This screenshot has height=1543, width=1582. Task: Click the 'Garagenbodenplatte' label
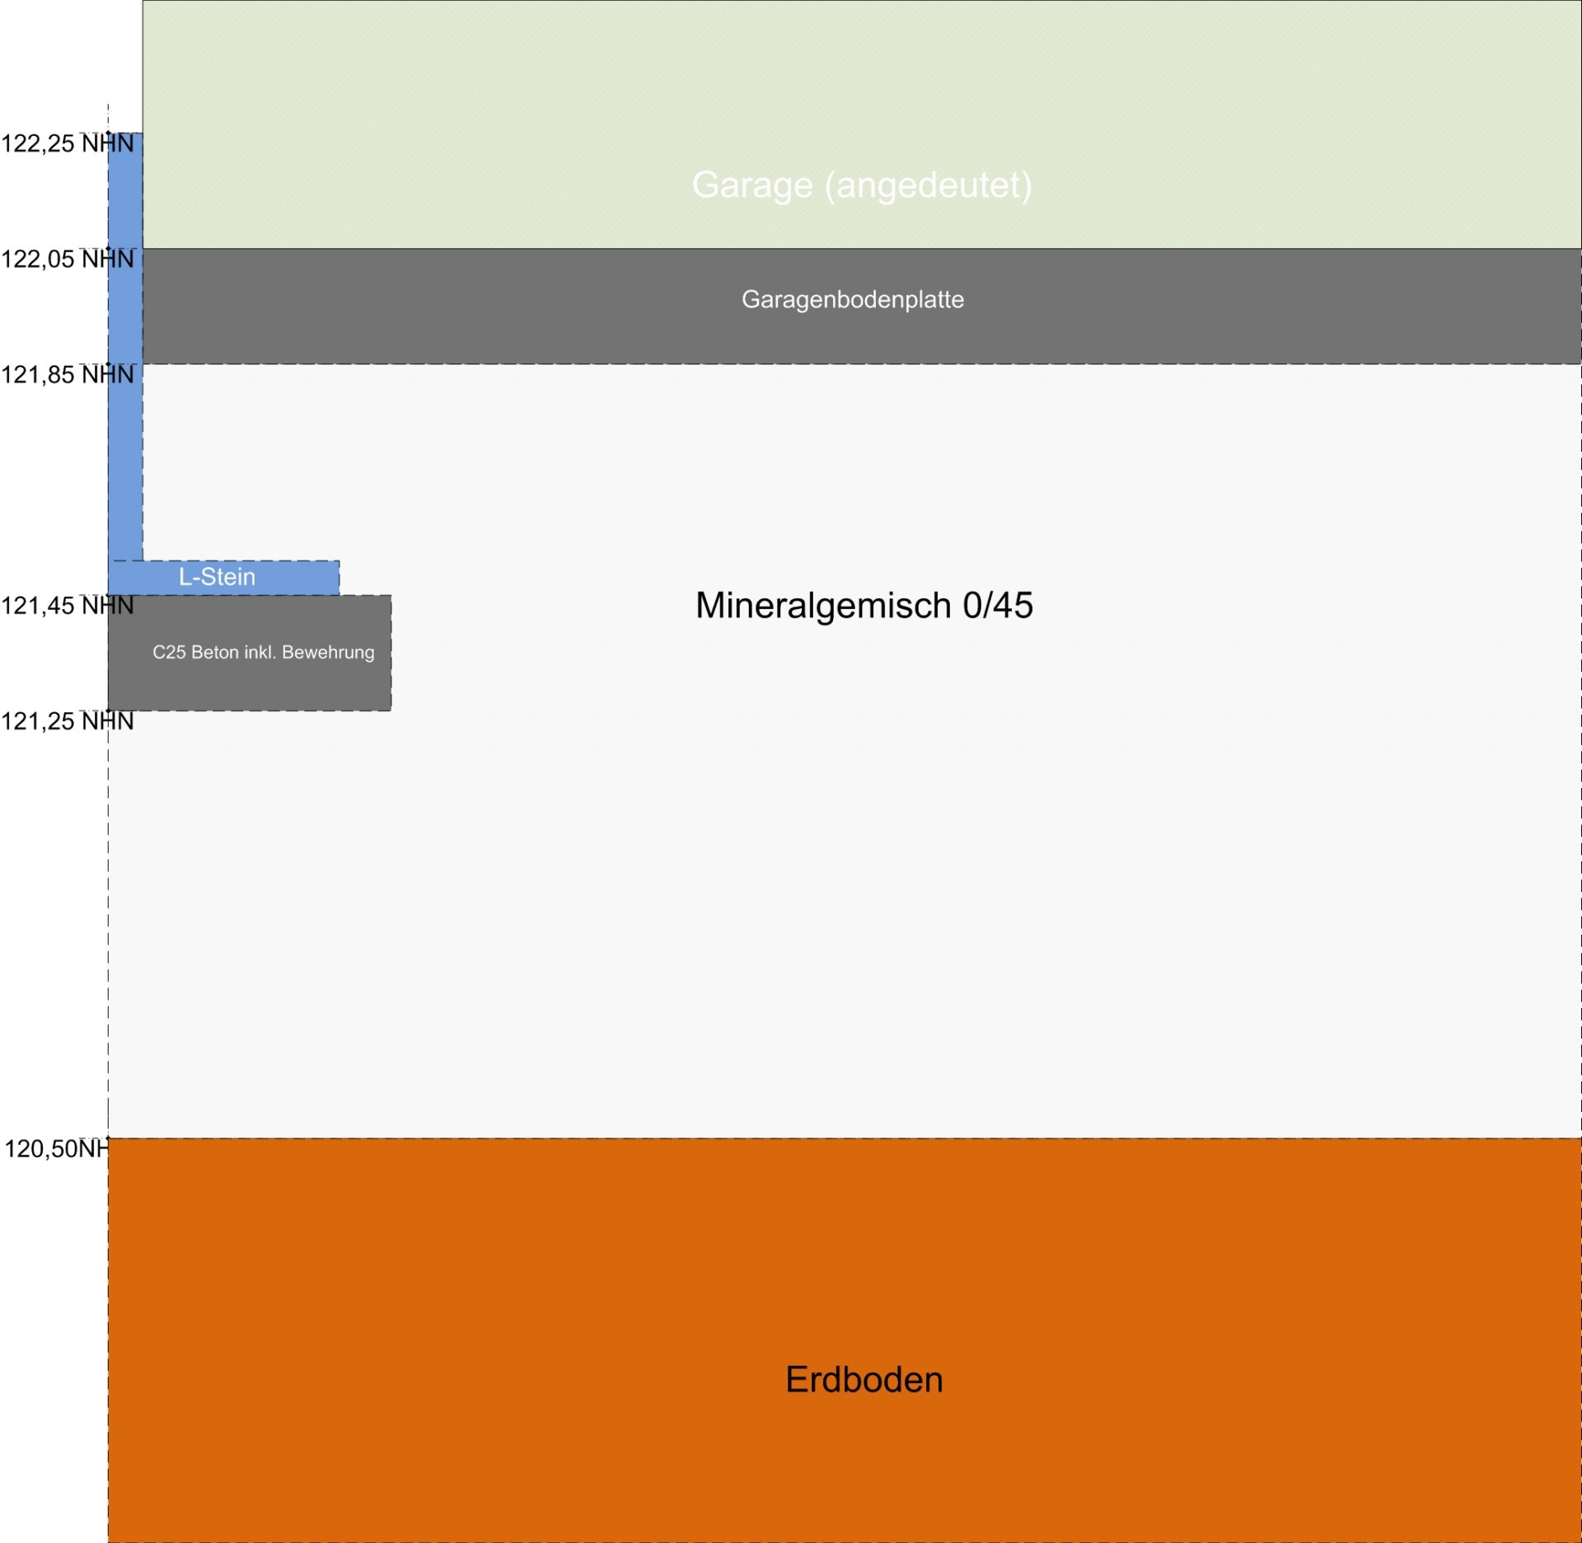point(853,299)
